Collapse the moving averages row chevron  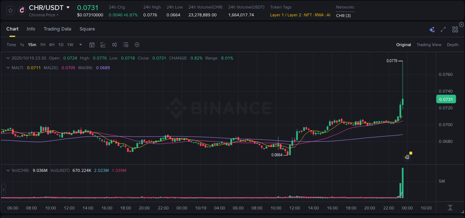(x=8, y=68)
